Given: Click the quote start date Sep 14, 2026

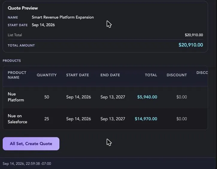Looking at the screenshot, I should (x=43, y=25).
